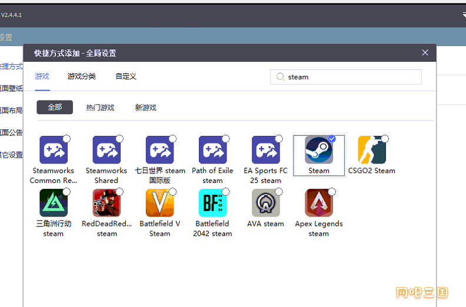Open 其它设置 in the settings sidebar
The width and height of the screenshot is (466, 307).
pyautogui.click(x=11, y=155)
